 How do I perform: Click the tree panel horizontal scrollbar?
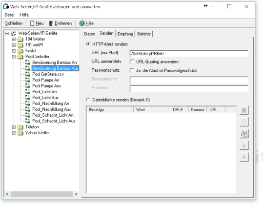point(41,194)
